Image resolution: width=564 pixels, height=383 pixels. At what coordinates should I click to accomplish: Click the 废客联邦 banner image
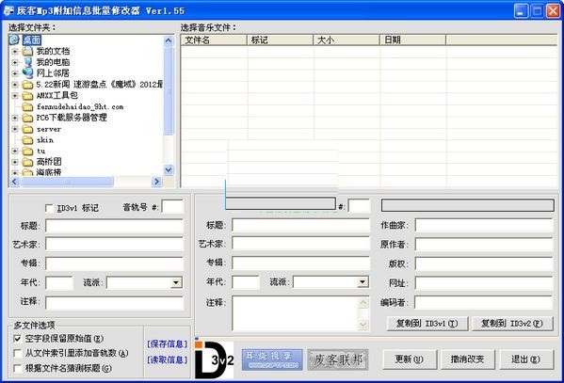coord(338,359)
